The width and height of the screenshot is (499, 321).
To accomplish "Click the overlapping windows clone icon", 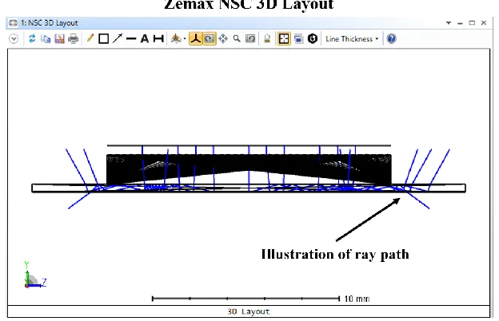I will click(x=299, y=39).
